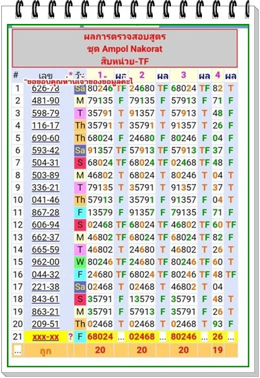The width and height of the screenshot is (260, 378).
Task: Open the 626-78 number link
Action: [x=45, y=88]
